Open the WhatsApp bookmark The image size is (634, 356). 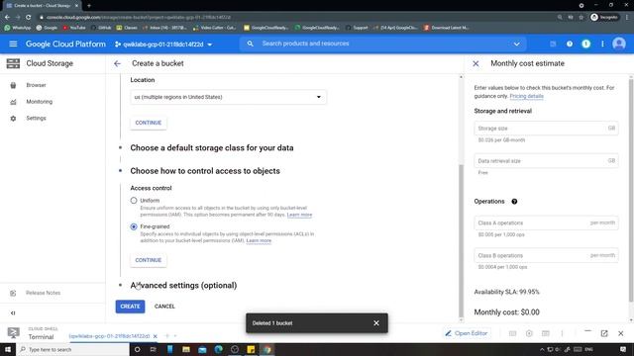(x=18, y=28)
